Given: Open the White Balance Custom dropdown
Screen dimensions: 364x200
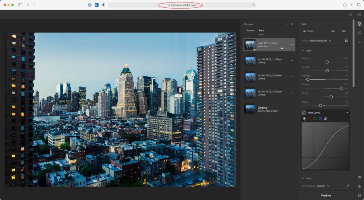Looking at the screenshot, I should [x=323, y=186].
